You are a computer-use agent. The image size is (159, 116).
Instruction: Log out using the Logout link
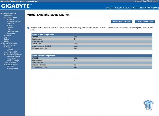click(155, 1)
